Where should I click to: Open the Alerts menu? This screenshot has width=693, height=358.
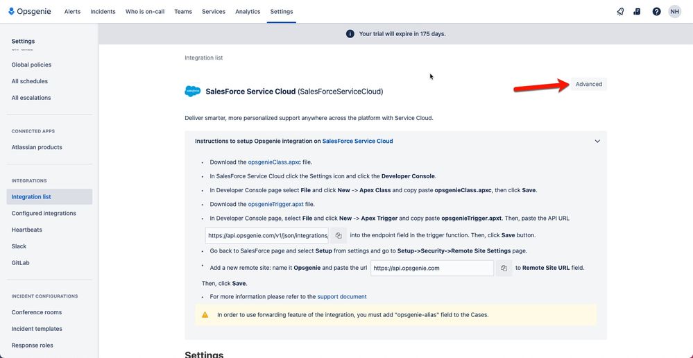pos(72,12)
